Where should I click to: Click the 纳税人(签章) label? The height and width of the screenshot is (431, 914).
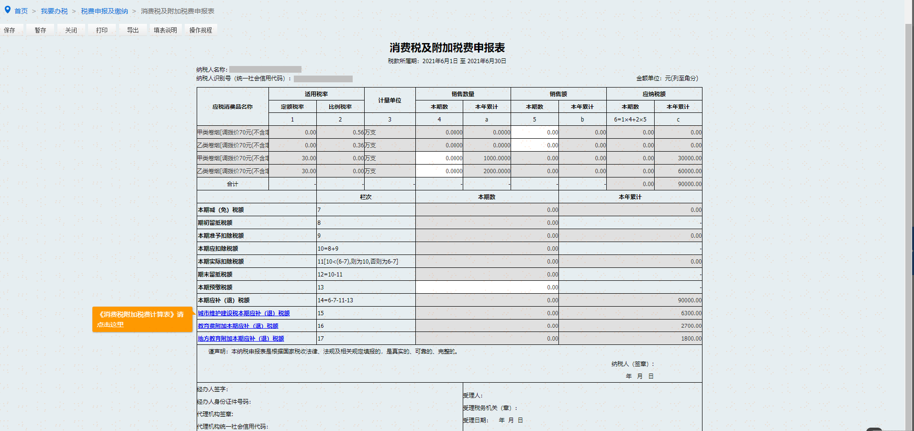pos(633,364)
